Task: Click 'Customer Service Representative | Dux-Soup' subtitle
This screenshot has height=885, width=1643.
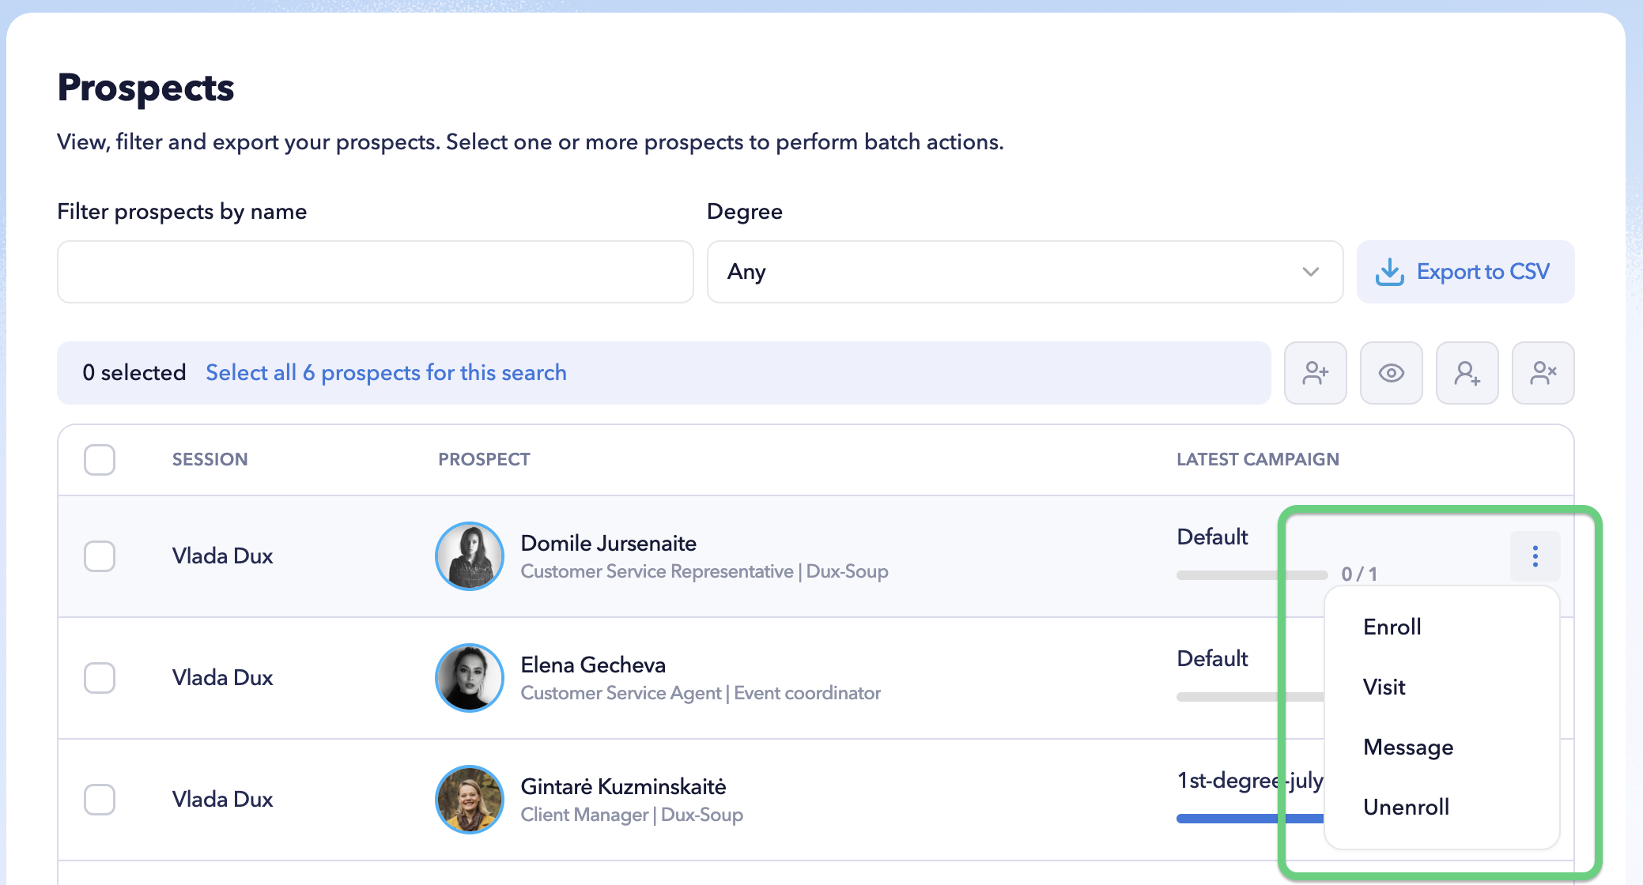Action: [x=704, y=571]
